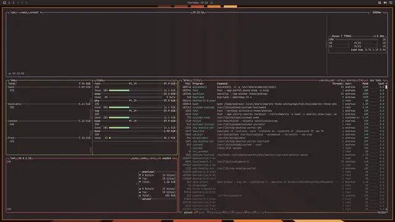Open the btop menu button
This screenshot has height=222, width=395.
tap(24, 12)
